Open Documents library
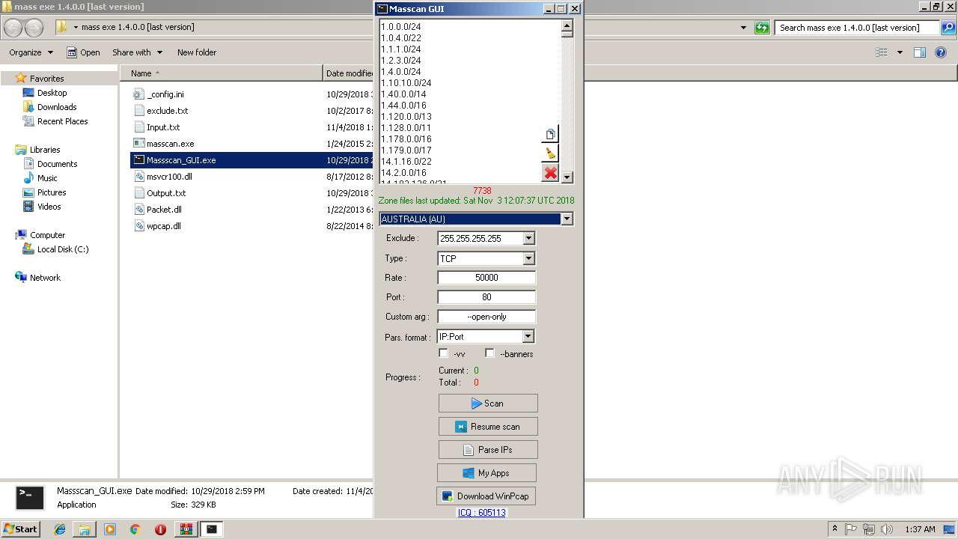The width and height of the screenshot is (958, 539). tap(50, 164)
